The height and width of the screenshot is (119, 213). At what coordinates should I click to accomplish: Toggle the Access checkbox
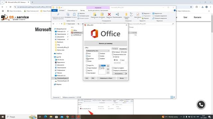(87, 61)
